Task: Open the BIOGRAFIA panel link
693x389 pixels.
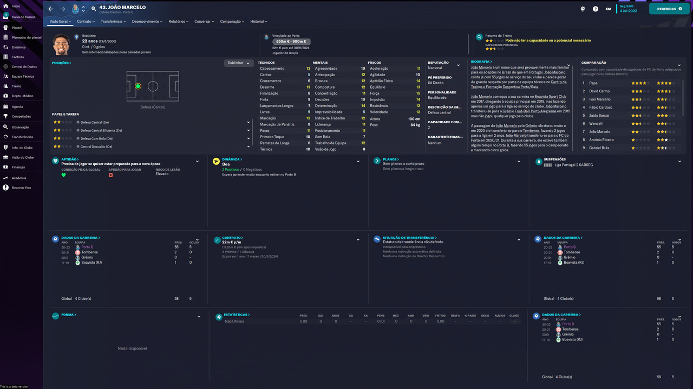Action: coord(481,62)
